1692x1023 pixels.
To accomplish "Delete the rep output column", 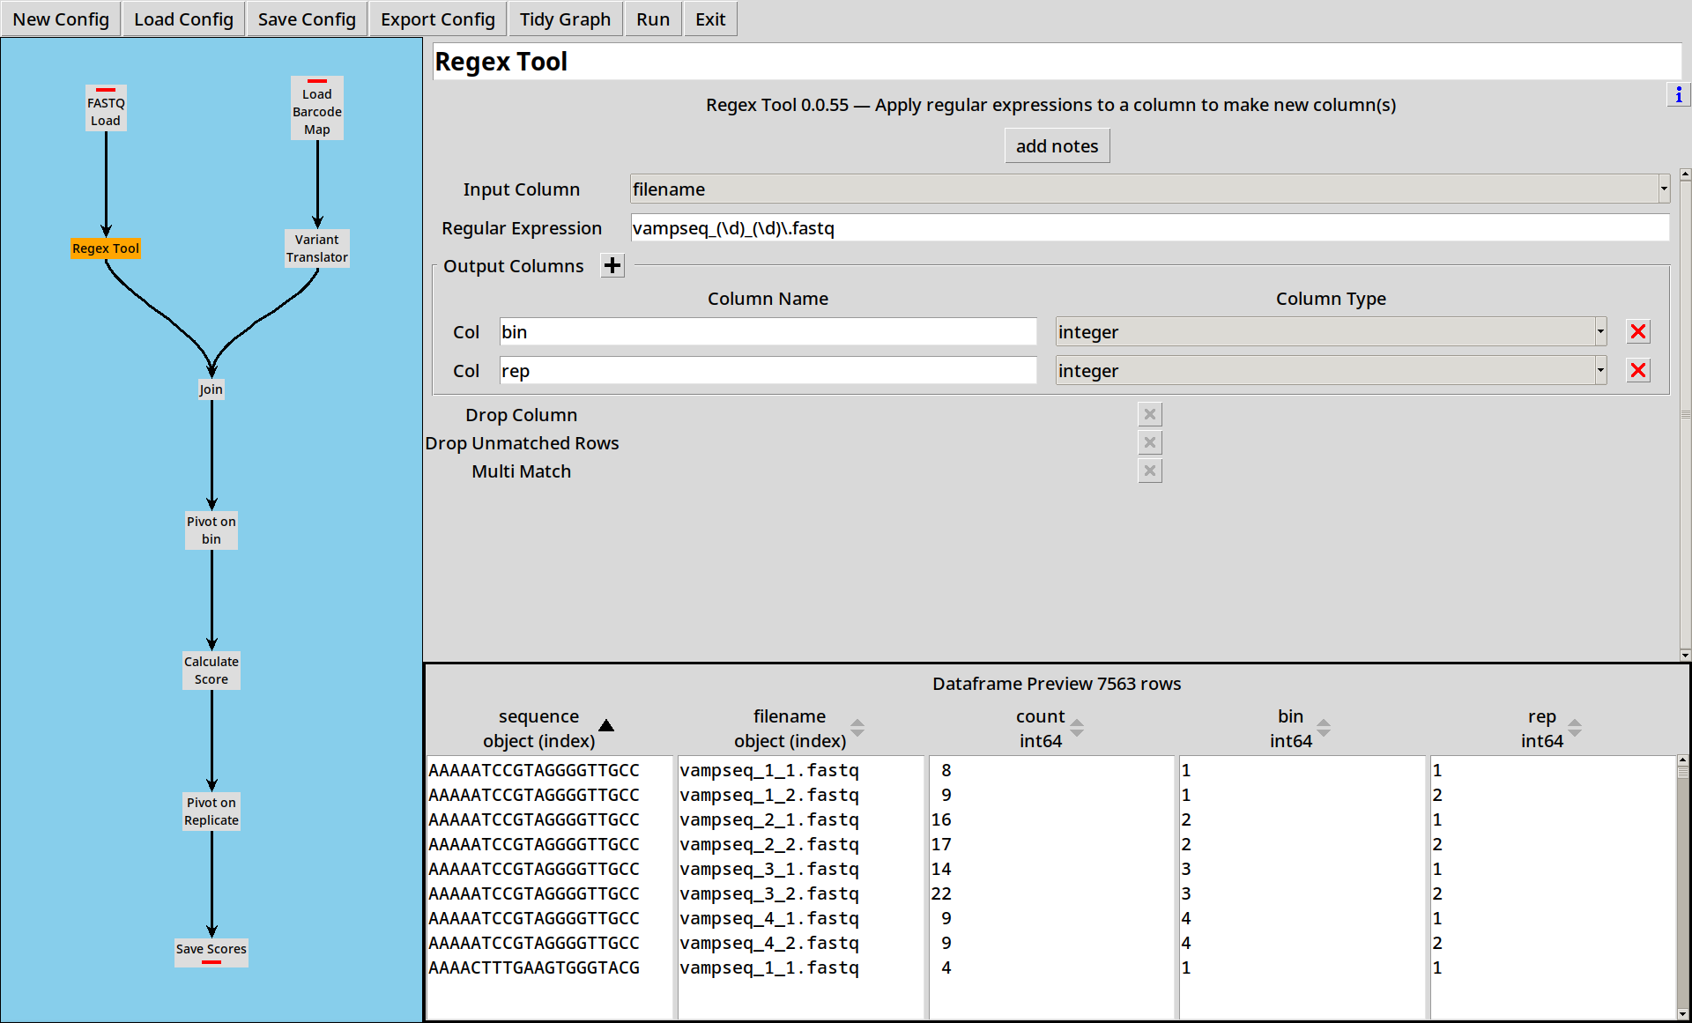I will [x=1638, y=371].
